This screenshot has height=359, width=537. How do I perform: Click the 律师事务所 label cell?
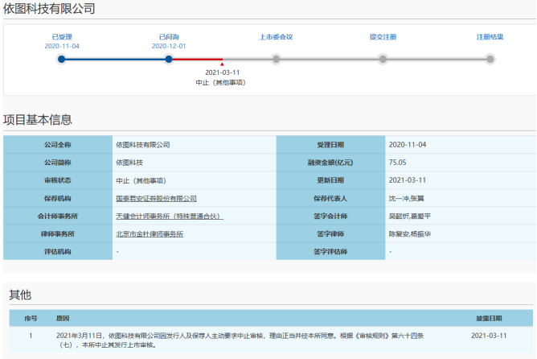coord(58,234)
